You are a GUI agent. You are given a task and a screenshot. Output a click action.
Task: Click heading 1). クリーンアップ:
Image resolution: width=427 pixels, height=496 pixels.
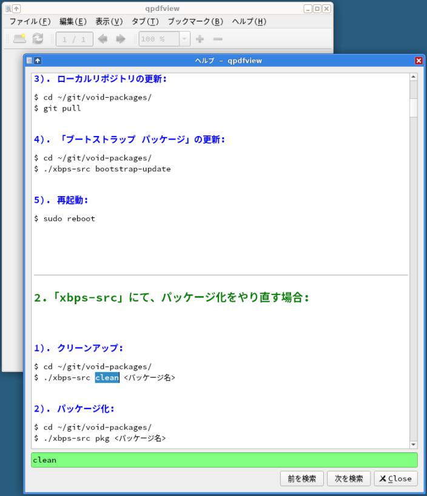tap(78, 348)
